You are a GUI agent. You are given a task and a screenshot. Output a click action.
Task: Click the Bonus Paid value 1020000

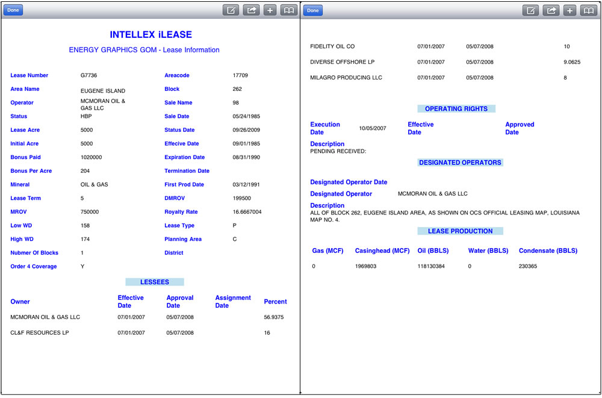click(x=92, y=157)
